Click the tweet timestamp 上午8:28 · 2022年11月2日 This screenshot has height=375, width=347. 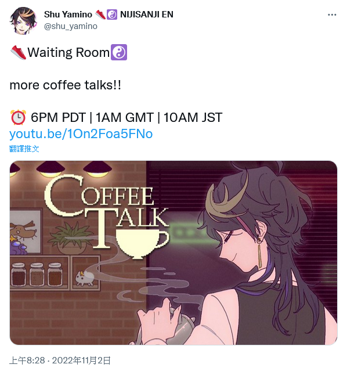[60, 360]
